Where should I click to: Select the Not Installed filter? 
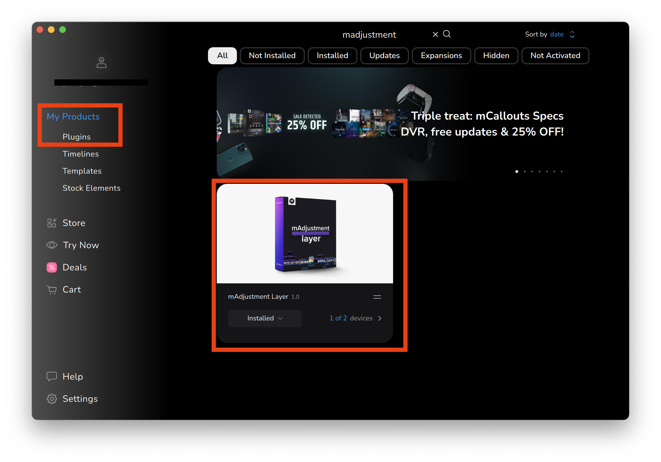click(272, 55)
